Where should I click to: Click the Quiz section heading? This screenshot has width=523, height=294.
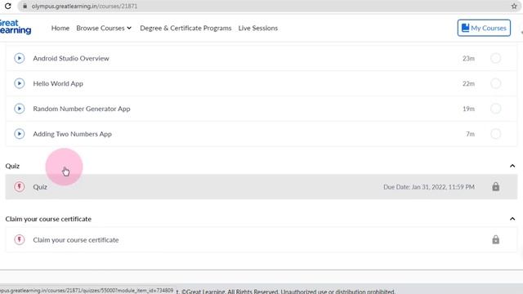[12, 166]
